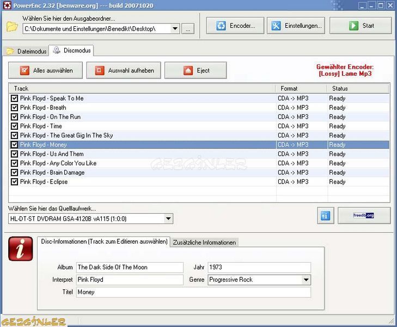
Task: Click the Jahr field showing 1973
Action: click(x=259, y=267)
